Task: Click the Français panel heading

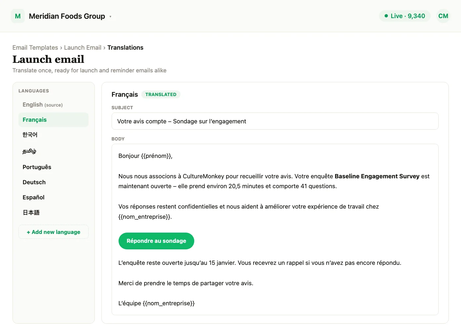Action: pyautogui.click(x=125, y=94)
